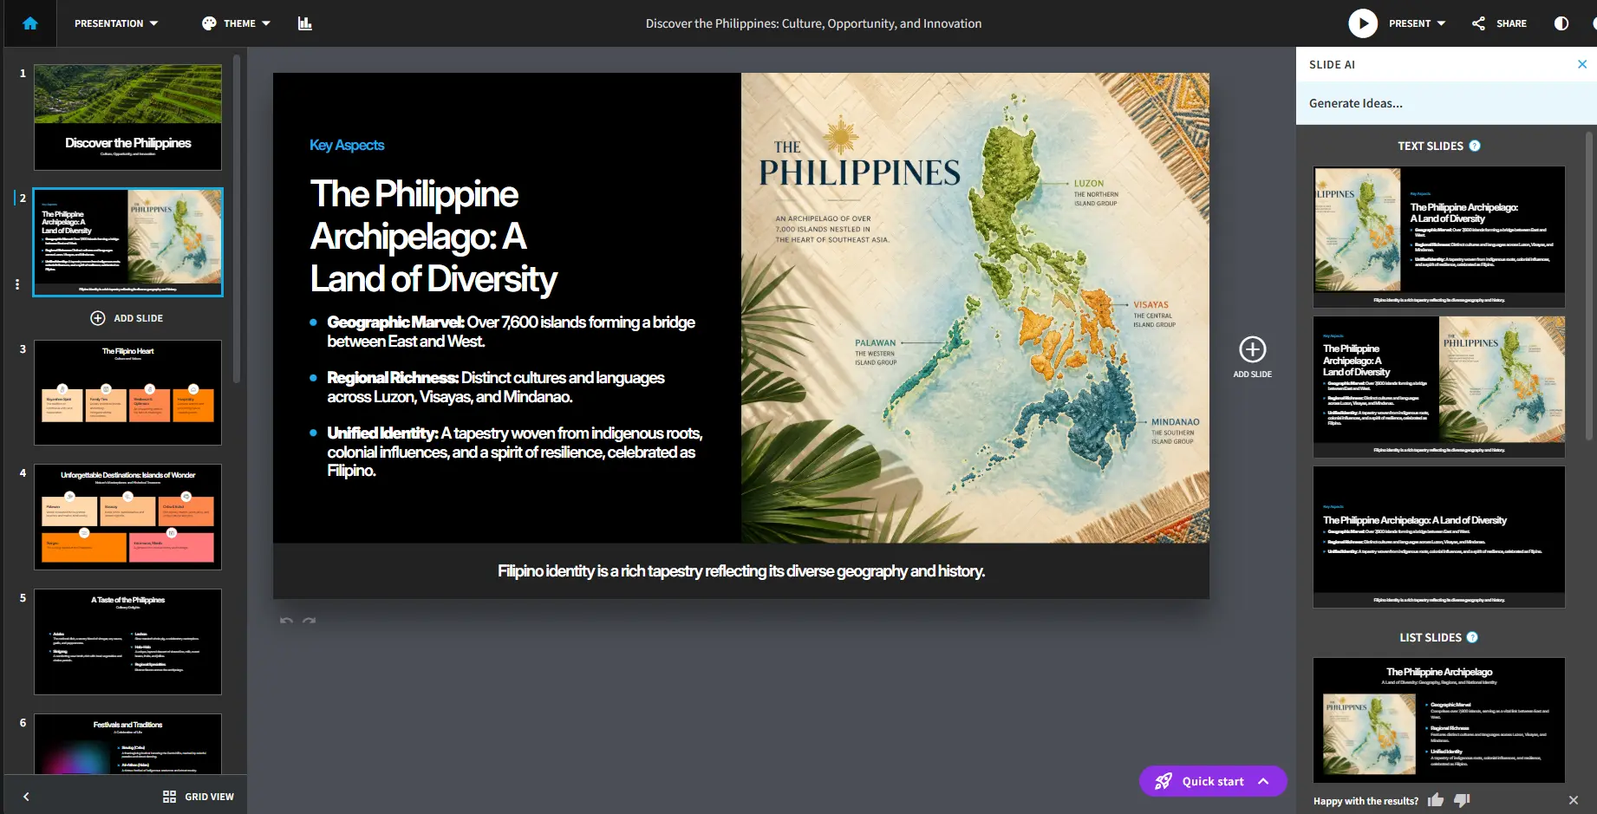
Task: Start presentation with the play icon
Action: click(x=1363, y=23)
